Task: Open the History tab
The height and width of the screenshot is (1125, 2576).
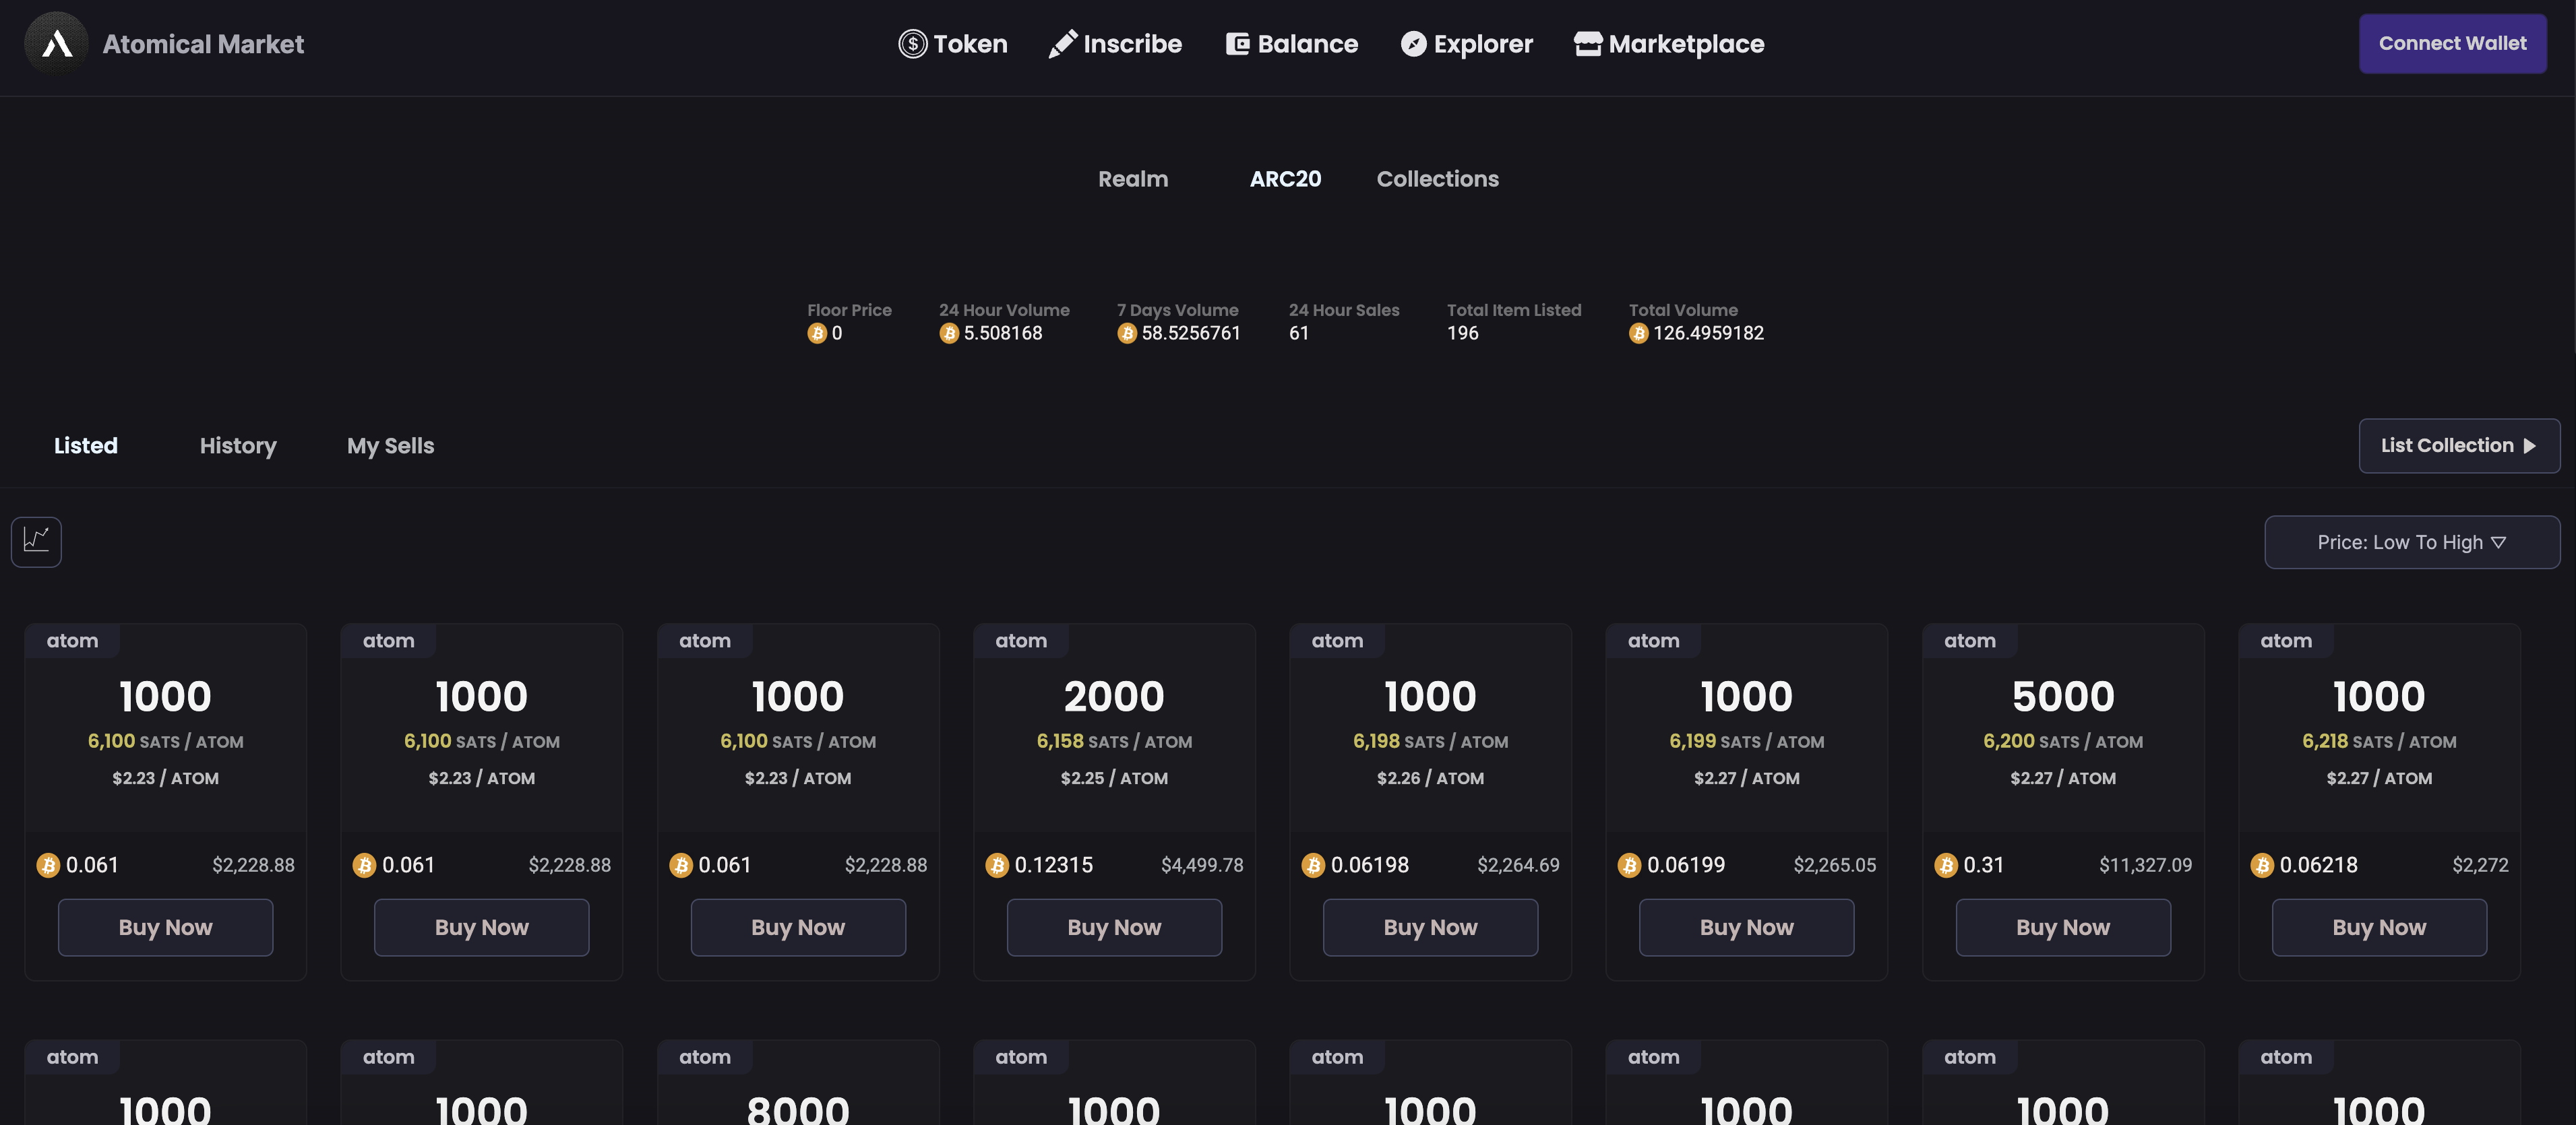Action: pos(238,445)
